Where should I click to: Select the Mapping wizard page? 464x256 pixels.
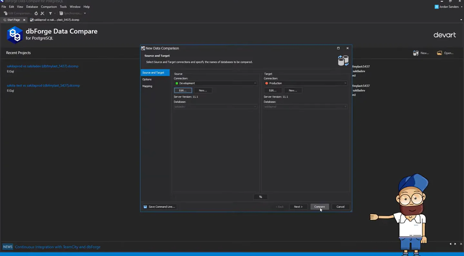(147, 86)
